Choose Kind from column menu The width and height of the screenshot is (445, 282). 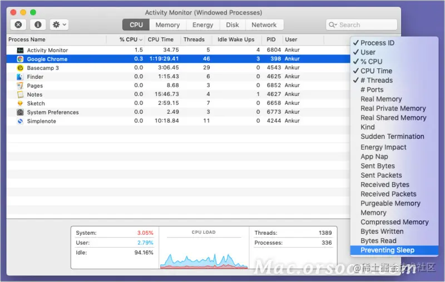pyautogui.click(x=394, y=127)
